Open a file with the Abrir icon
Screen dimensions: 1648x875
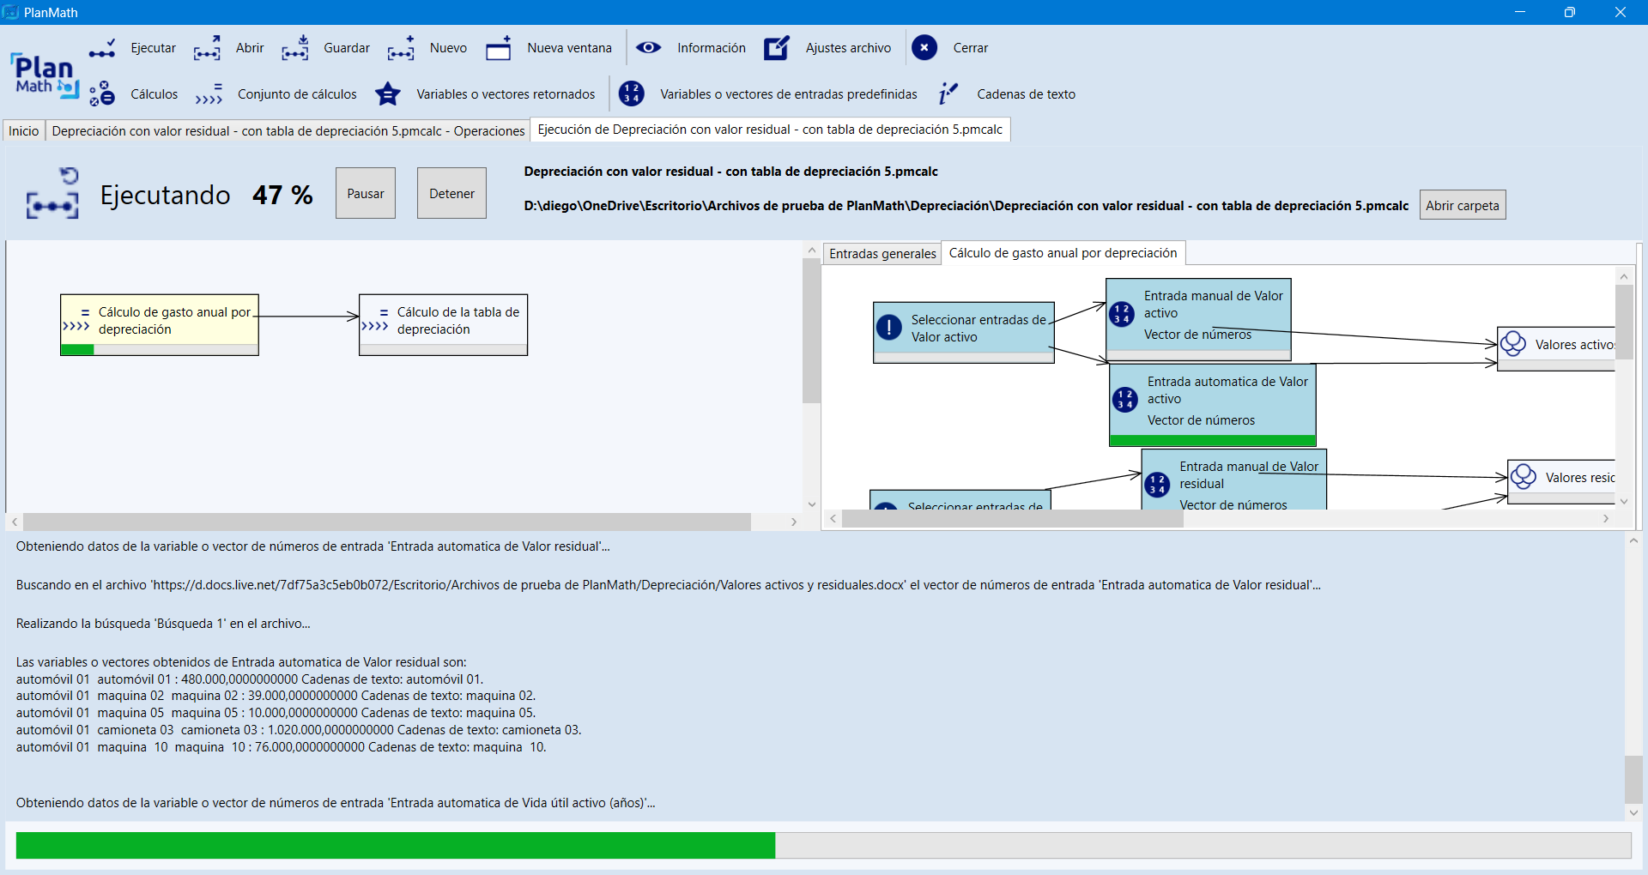207,49
